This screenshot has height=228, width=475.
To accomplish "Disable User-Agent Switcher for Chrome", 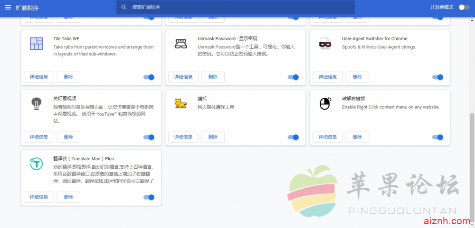I will 438,77.
